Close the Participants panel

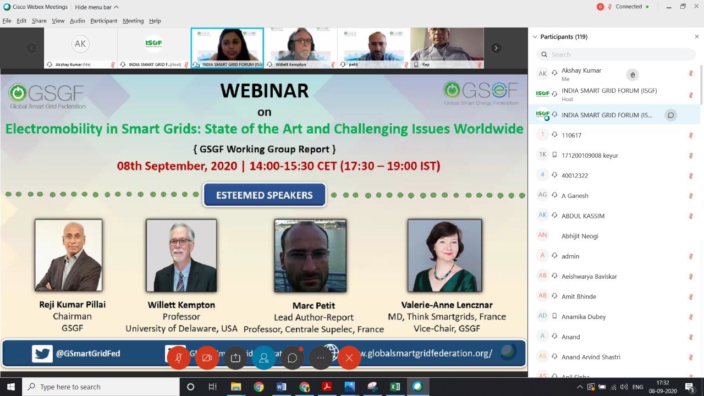point(696,37)
